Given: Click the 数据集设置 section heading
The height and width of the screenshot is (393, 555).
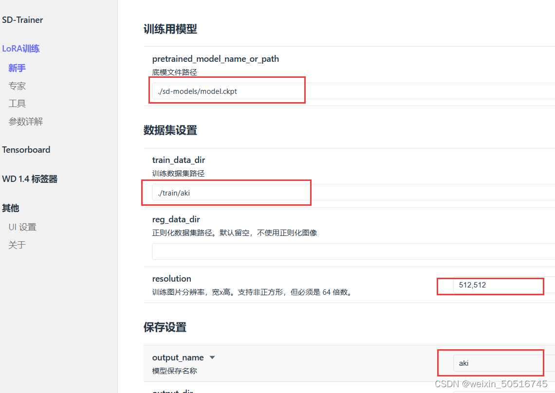Looking at the screenshot, I should 169,130.
